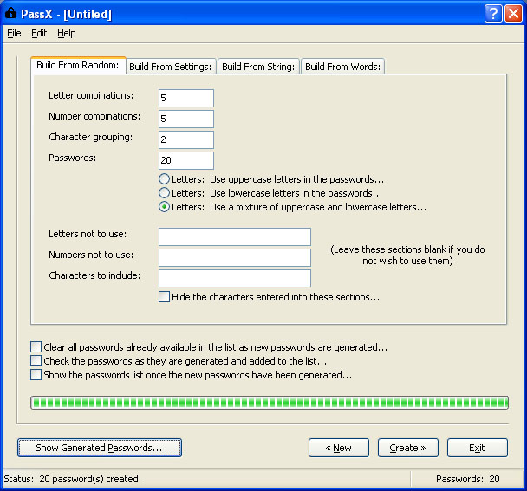Image resolution: width=527 pixels, height=491 pixels.
Task: Switch to Build From String tab
Action: click(257, 67)
